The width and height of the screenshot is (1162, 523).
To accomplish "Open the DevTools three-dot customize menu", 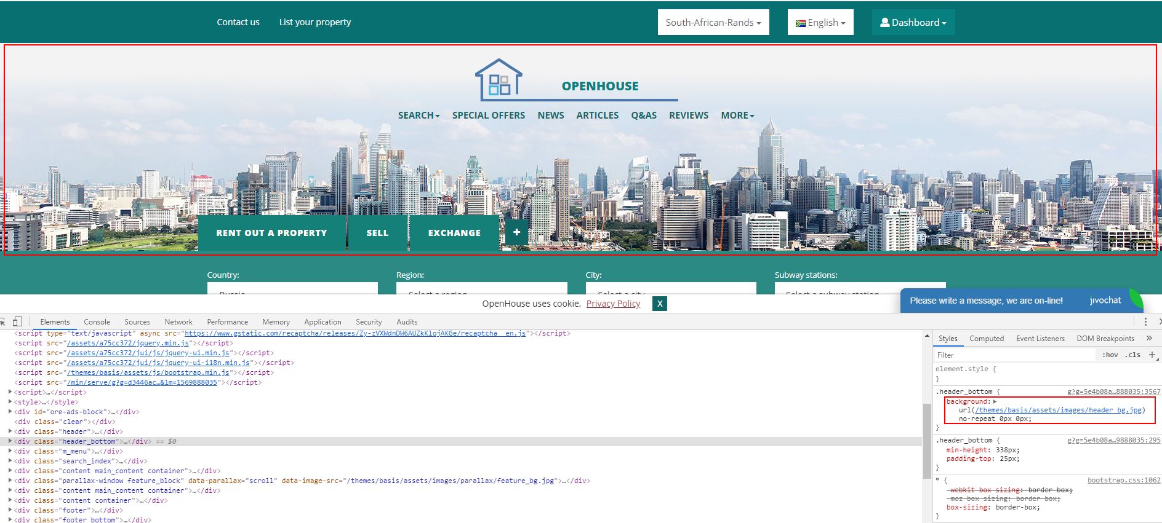I will click(x=1145, y=321).
